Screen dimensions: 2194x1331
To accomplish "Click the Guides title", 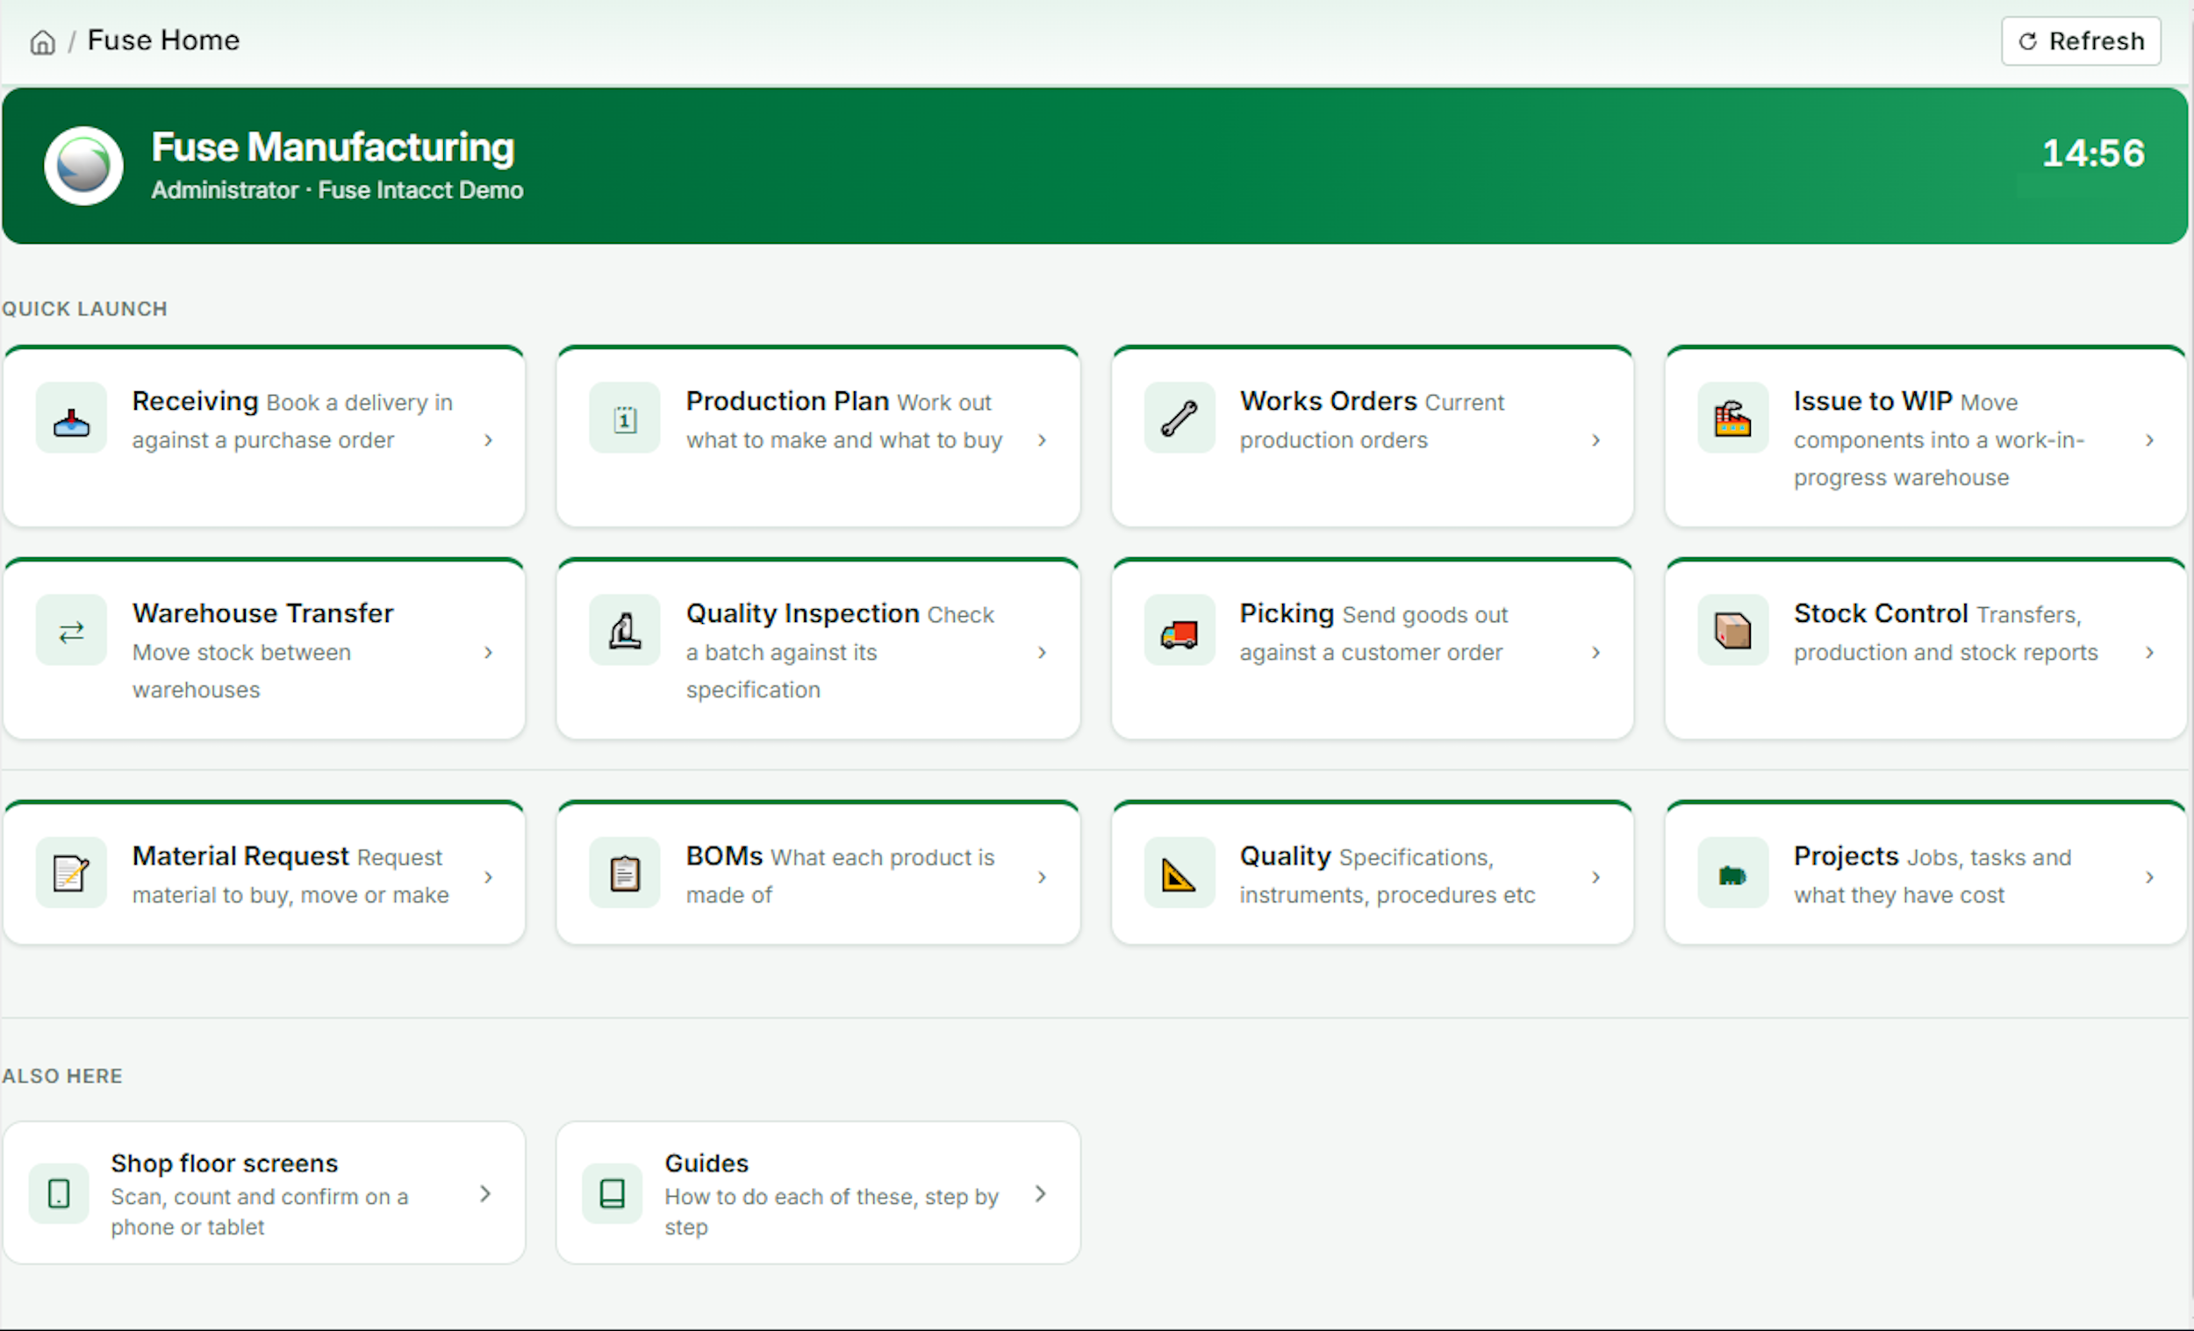I will click(x=706, y=1163).
